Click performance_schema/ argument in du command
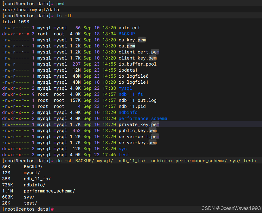The width and height of the screenshot is (262, 213). [201, 160]
